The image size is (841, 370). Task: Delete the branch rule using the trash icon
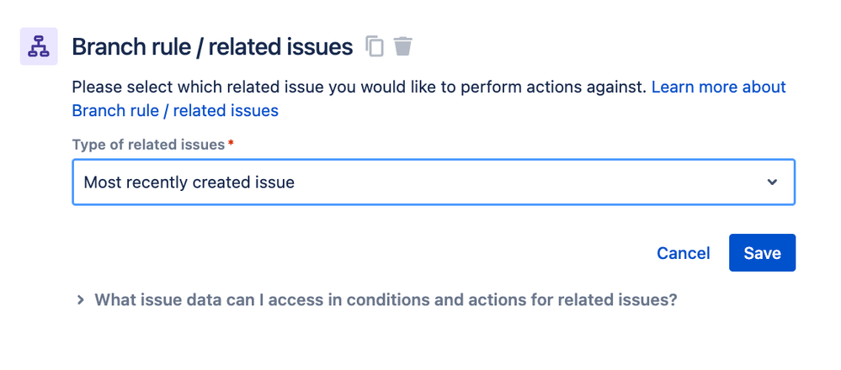[403, 47]
